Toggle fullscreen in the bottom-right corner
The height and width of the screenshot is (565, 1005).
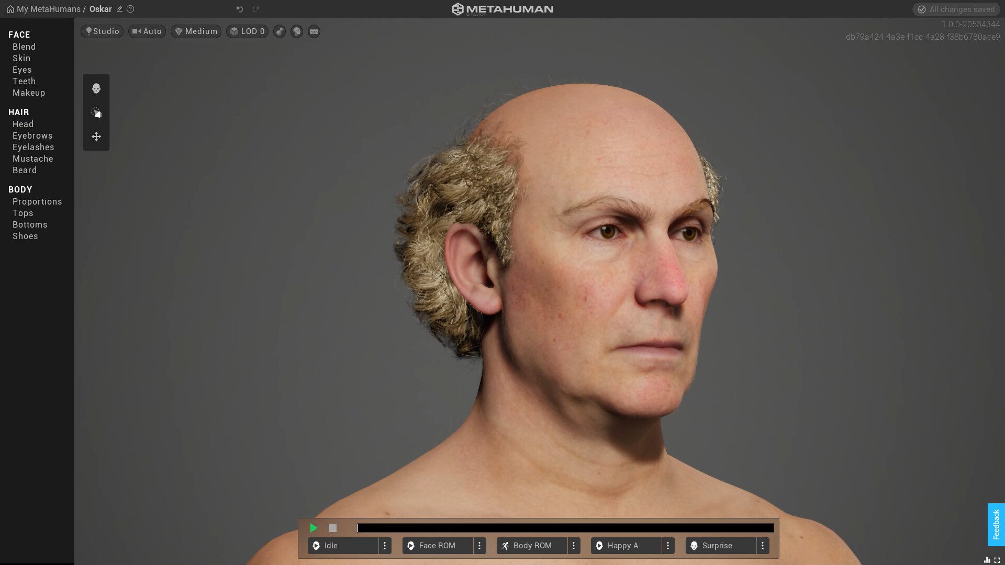[x=997, y=560]
